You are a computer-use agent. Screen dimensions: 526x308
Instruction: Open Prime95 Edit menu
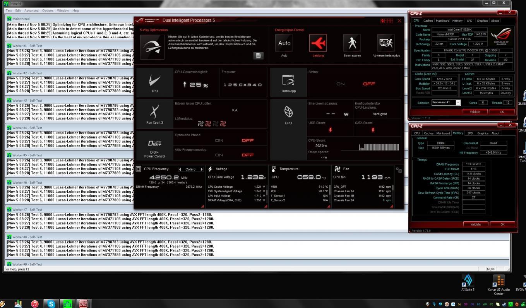click(x=18, y=10)
